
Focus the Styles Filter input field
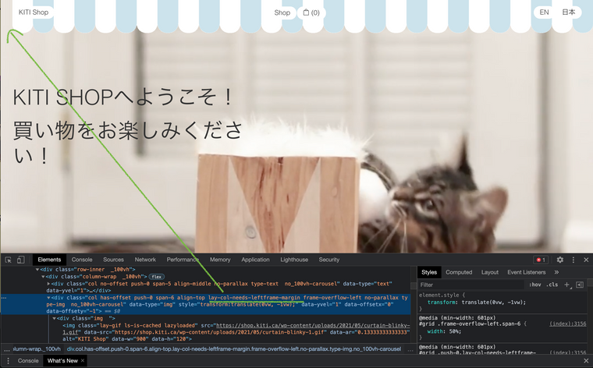click(x=468, y=285)
